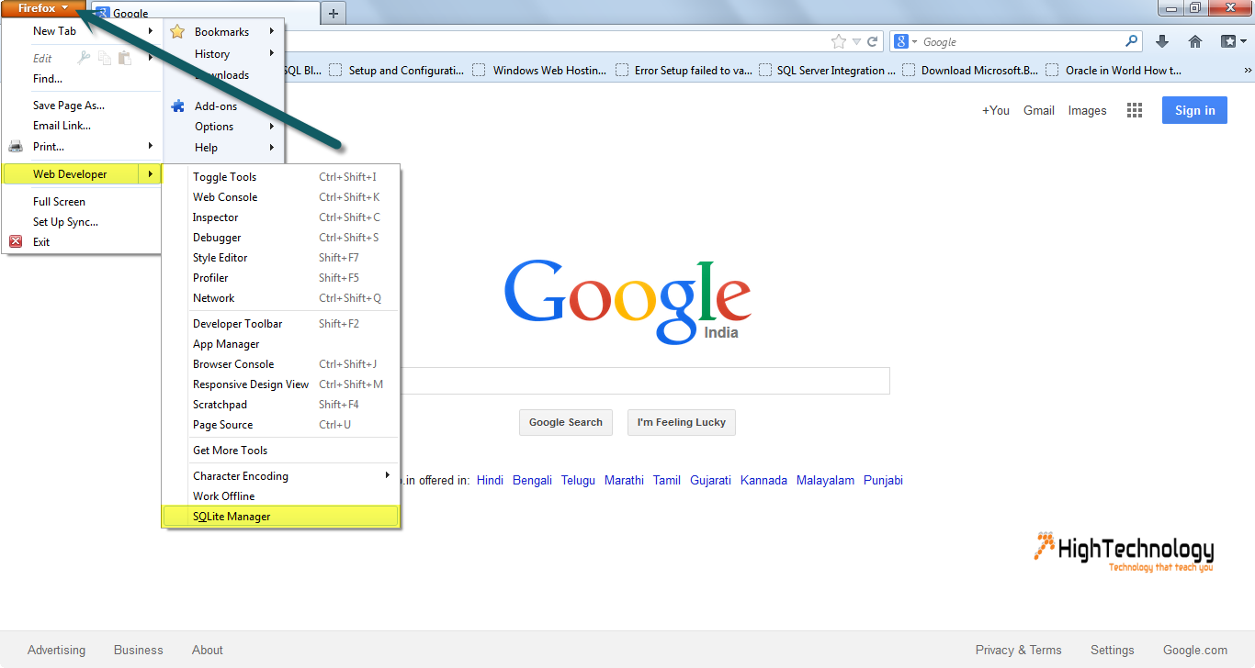Launch SQLite Manager
1255x668 pixels.
[281, 517]
